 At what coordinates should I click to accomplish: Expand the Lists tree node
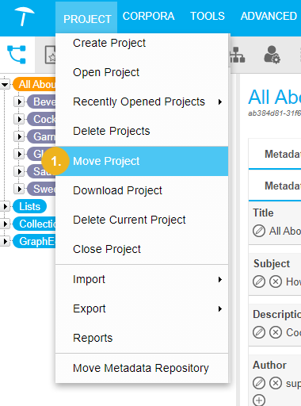(5, 206)
